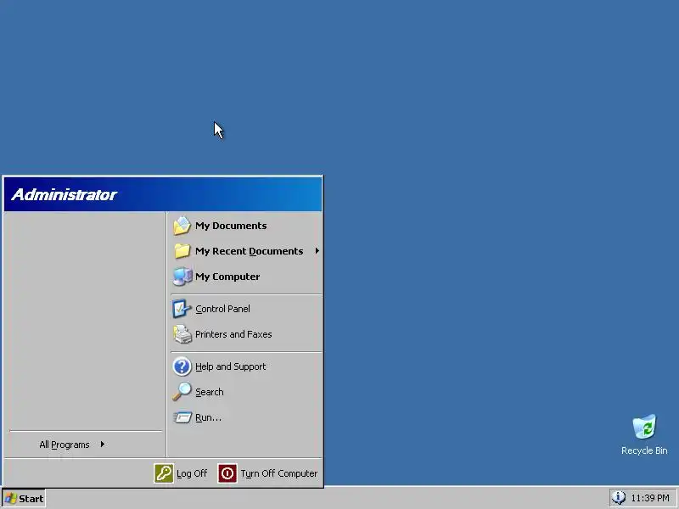
Task: Click the Recycle Bin label text
Action: coord(644,450)
